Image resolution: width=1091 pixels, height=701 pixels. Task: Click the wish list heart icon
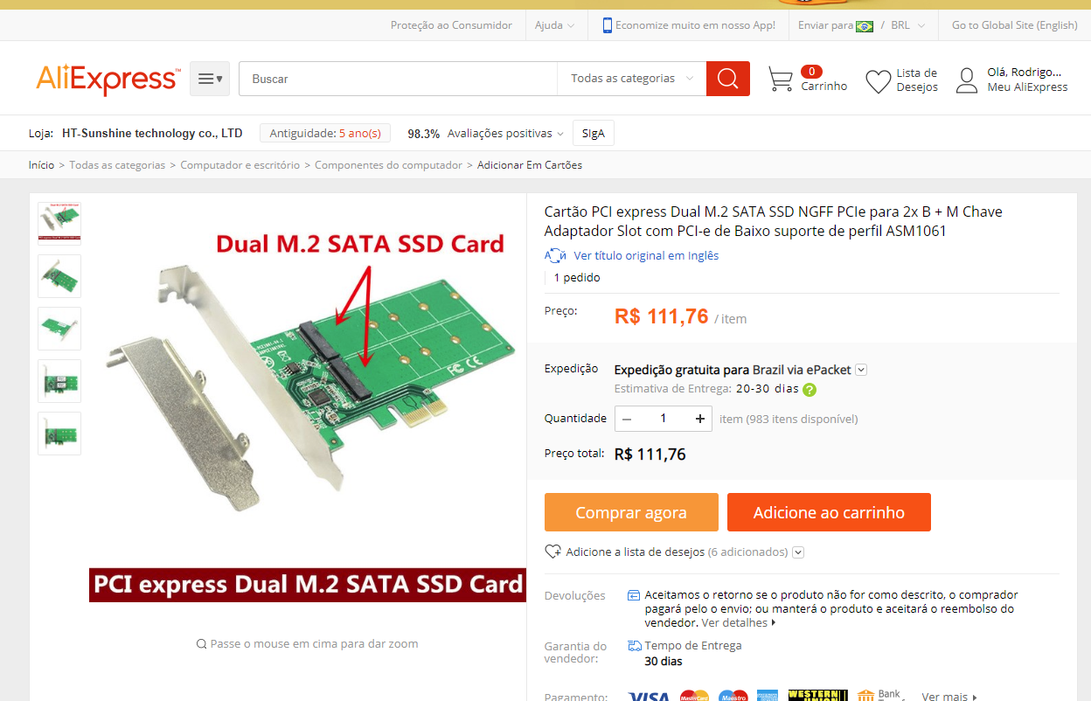point(878,81)
